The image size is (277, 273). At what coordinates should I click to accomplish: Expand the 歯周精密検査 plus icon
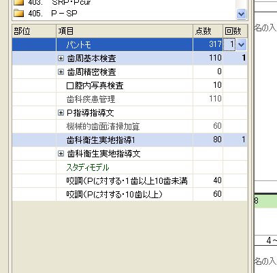[61, 72]
